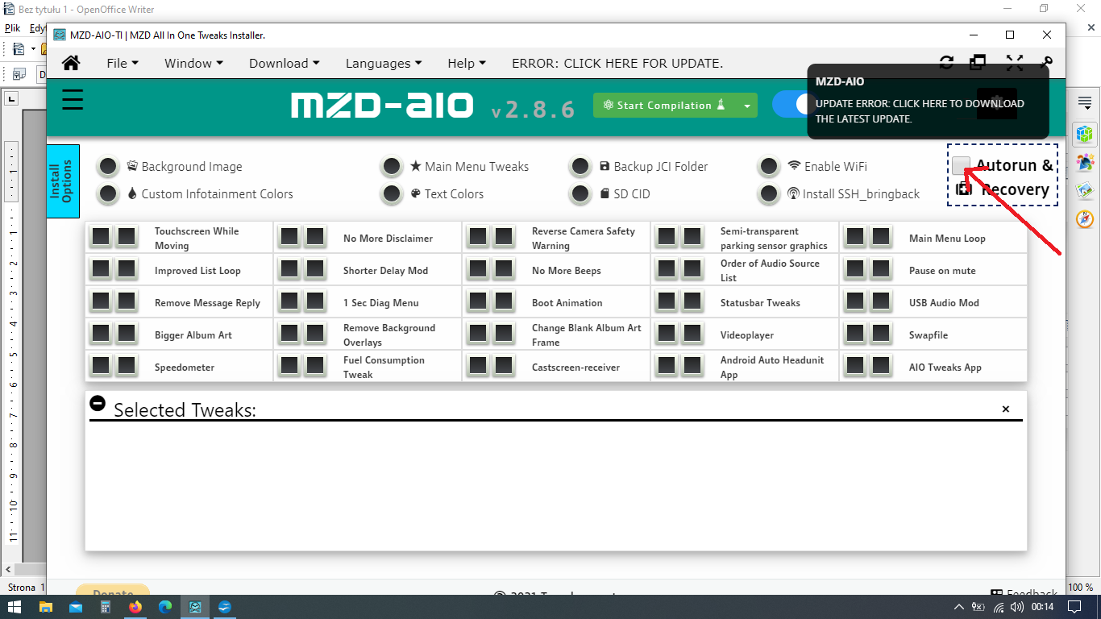Toggle the Backup JCI Folder option
Image resolution: width=1101 pixels, height=619 pixels.
pyautogui.click(x=580, y=167)
